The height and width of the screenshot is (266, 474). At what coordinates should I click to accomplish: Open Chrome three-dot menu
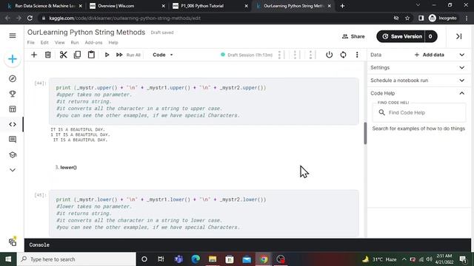click(x=467, y=18)
